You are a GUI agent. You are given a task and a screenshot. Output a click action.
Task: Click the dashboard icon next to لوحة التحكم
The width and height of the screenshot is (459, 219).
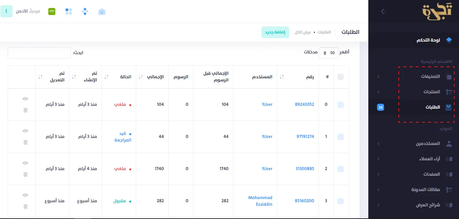pos(450,39)
